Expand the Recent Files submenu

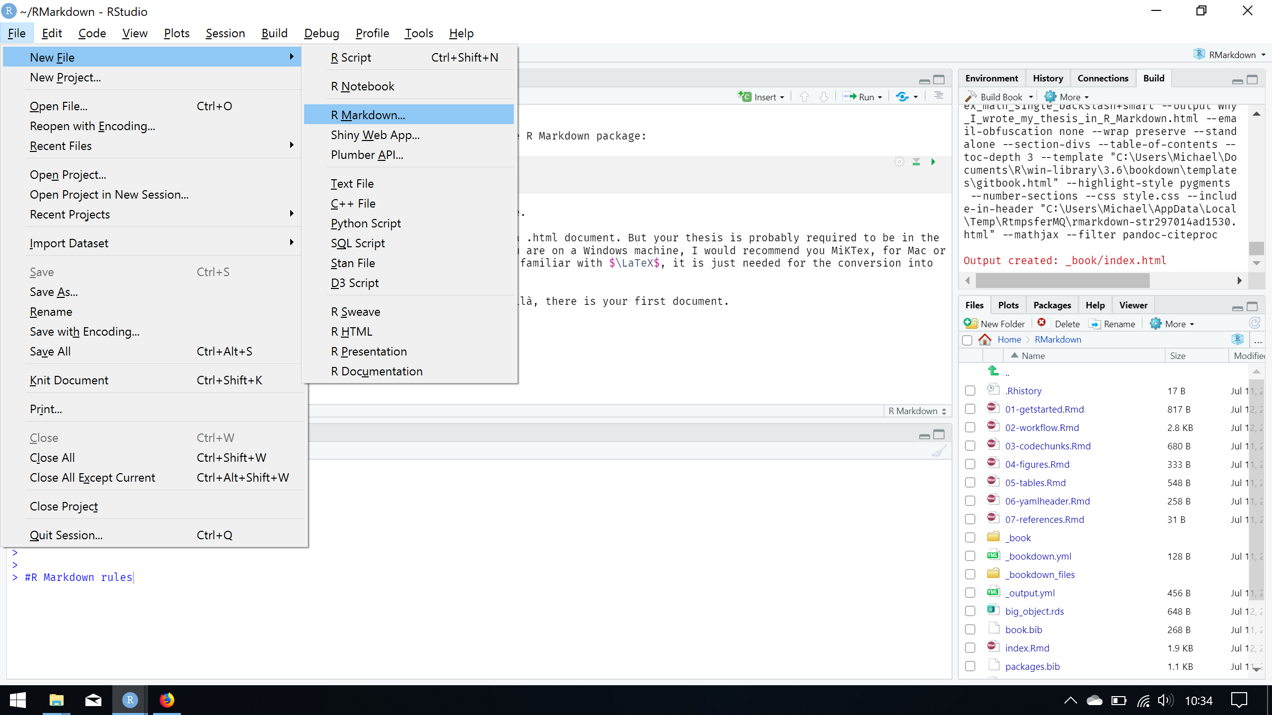(x=152, y=146)
